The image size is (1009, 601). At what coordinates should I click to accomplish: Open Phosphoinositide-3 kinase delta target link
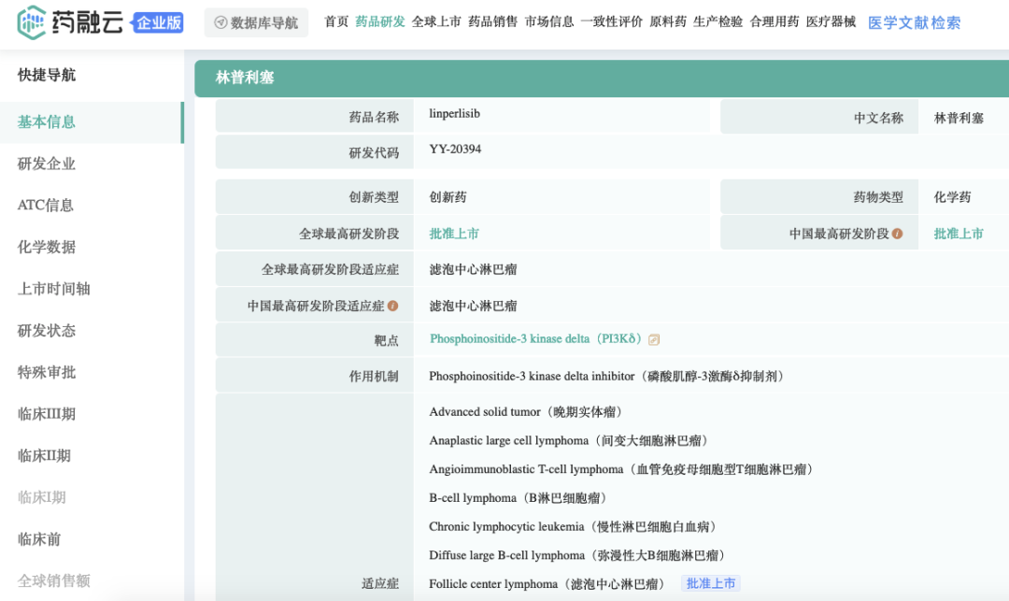pos(535,339)
